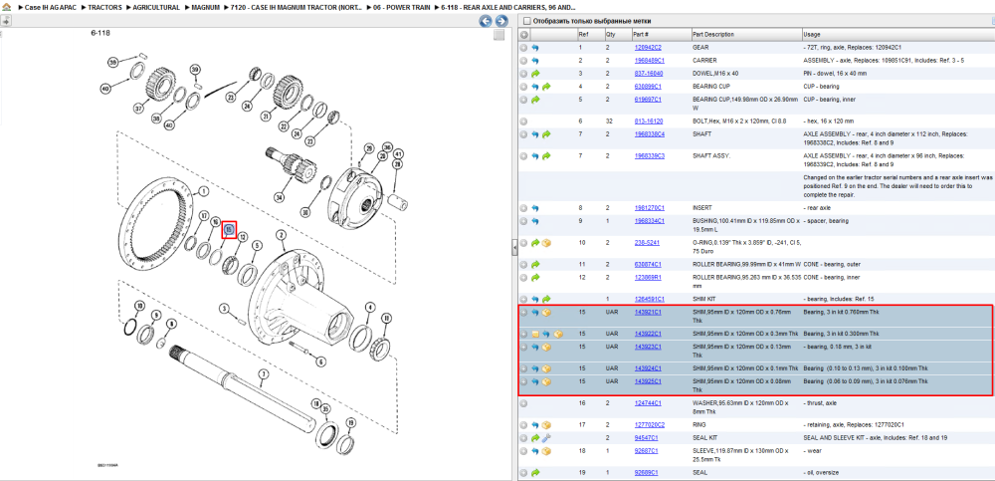The height and width of the screenshot is (481, 995).
Task: Click 'SHAFT ASSY.' description text
Action: coord(709,155)
